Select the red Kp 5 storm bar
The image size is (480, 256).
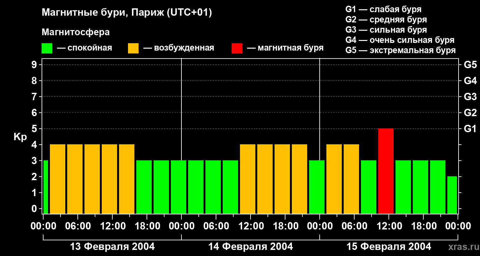tap(386, 171)
